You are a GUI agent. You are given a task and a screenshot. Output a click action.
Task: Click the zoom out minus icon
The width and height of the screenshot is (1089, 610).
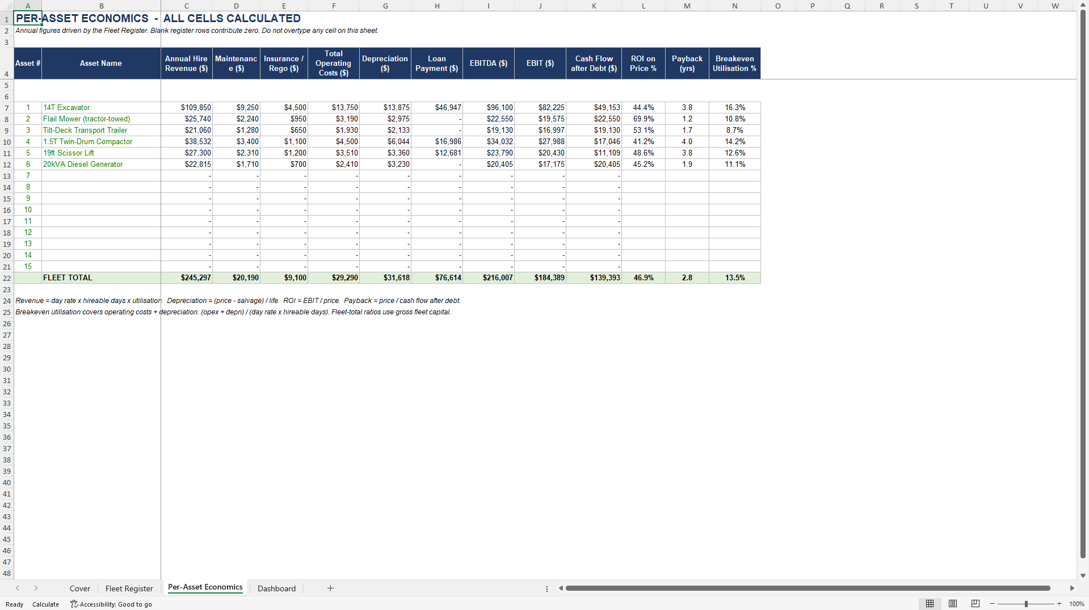coord(992,604)
